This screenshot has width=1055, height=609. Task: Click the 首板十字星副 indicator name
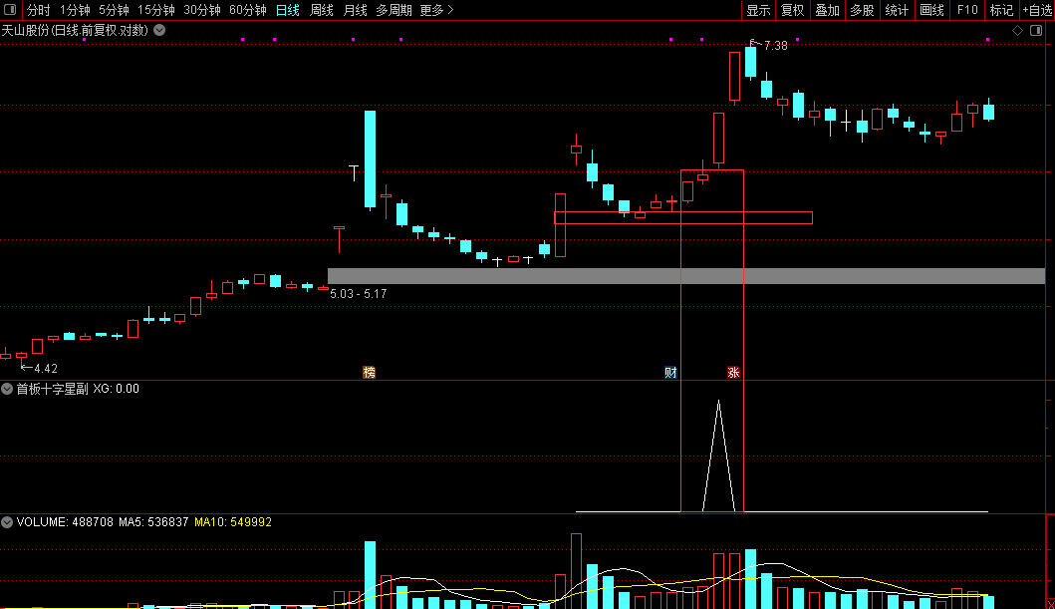tap(53, 389)
